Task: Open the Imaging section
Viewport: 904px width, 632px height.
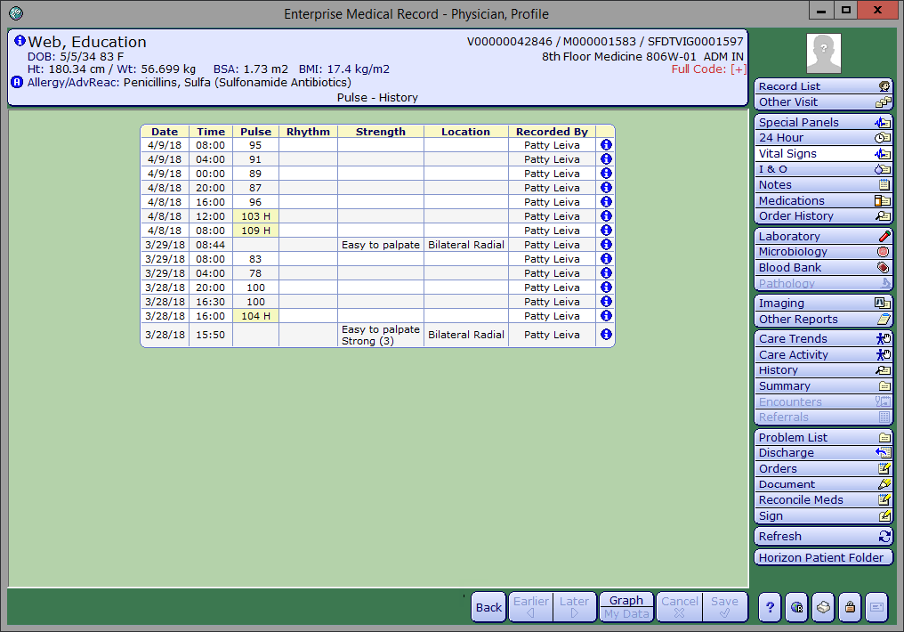Action: click(x=823, y=303)
